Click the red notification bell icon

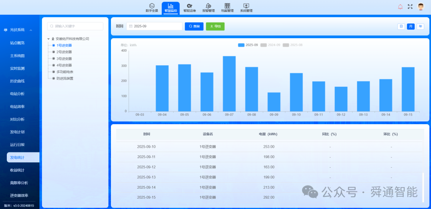[x=400, y=7]
